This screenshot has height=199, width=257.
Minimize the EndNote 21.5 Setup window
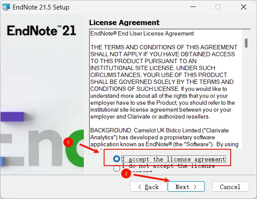[193, 7]
